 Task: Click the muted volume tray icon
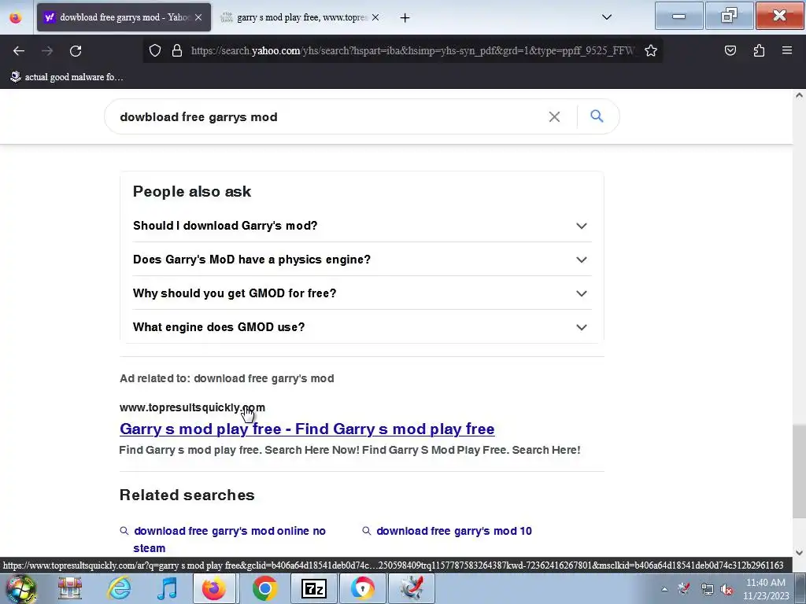coord(727,589)
